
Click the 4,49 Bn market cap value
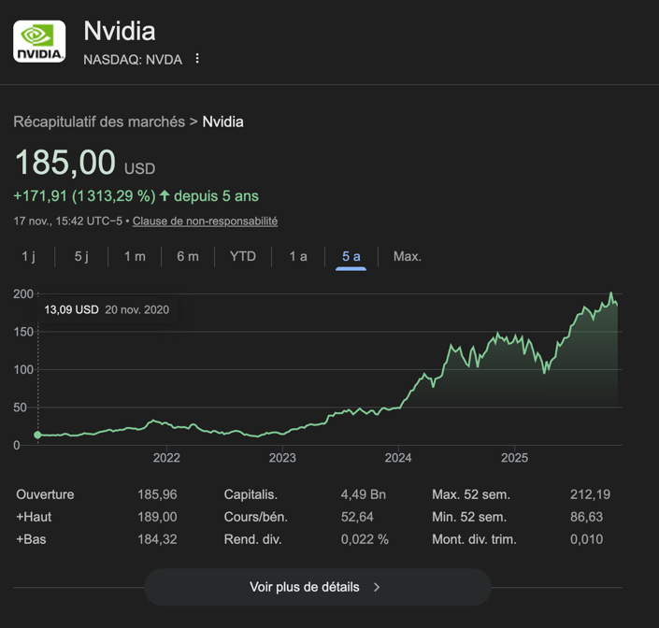(363, 494)
